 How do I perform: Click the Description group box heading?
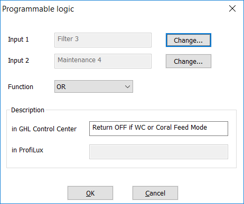pyautogui.click(x=27, y=110)
